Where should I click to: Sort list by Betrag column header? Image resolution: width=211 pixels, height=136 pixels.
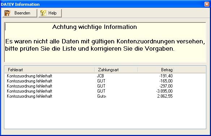[x=156, y=70]
